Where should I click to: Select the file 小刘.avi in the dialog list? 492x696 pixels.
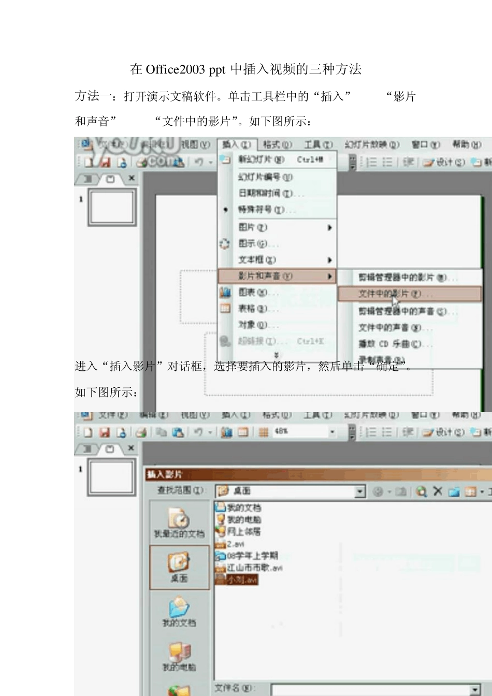(x=236, y=580)
